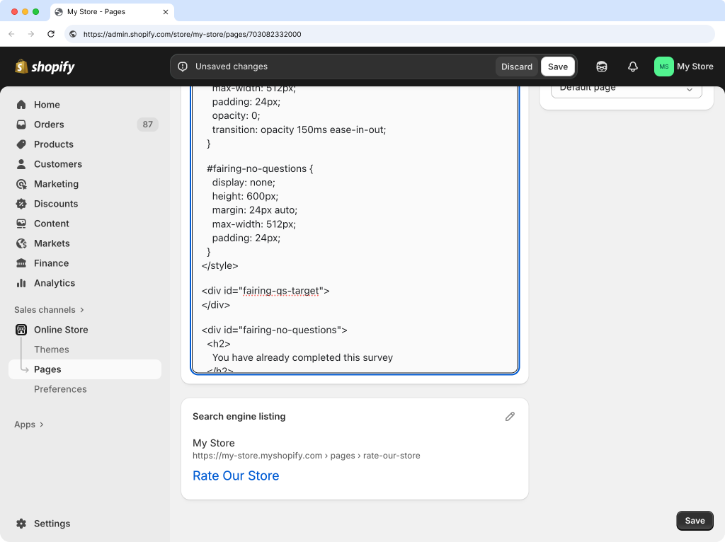This screenshot has width=725, height=542.
Task: Click the Rate Our Store listing title
Action: [x=236, y=475]
